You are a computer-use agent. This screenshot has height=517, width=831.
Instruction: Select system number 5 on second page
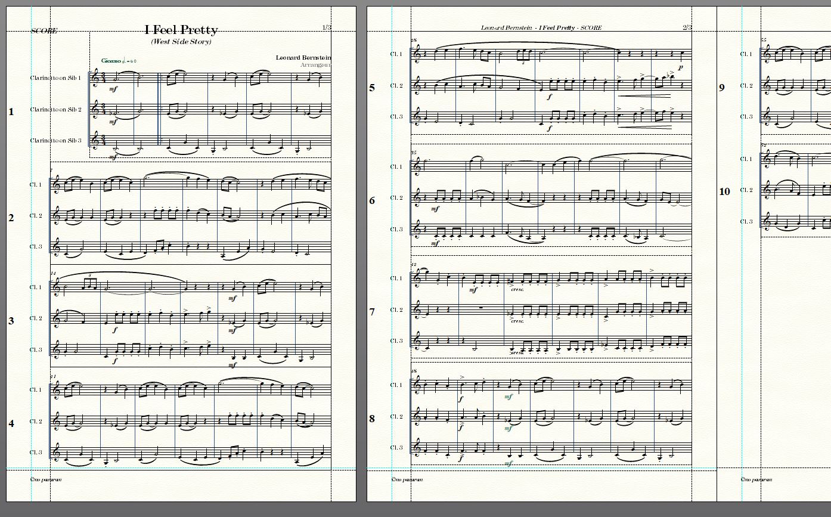(x=372, y=88)
